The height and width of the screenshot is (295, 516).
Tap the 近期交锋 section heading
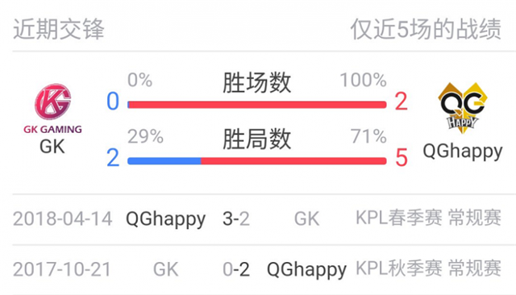[59, 30]
